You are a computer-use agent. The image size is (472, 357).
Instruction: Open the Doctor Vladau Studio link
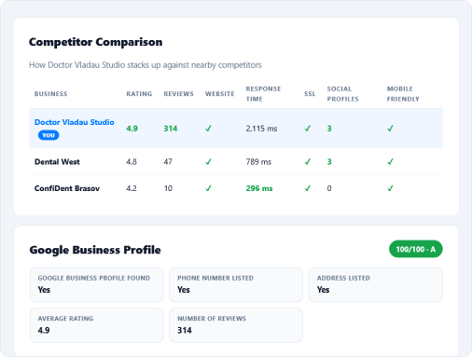75,122
